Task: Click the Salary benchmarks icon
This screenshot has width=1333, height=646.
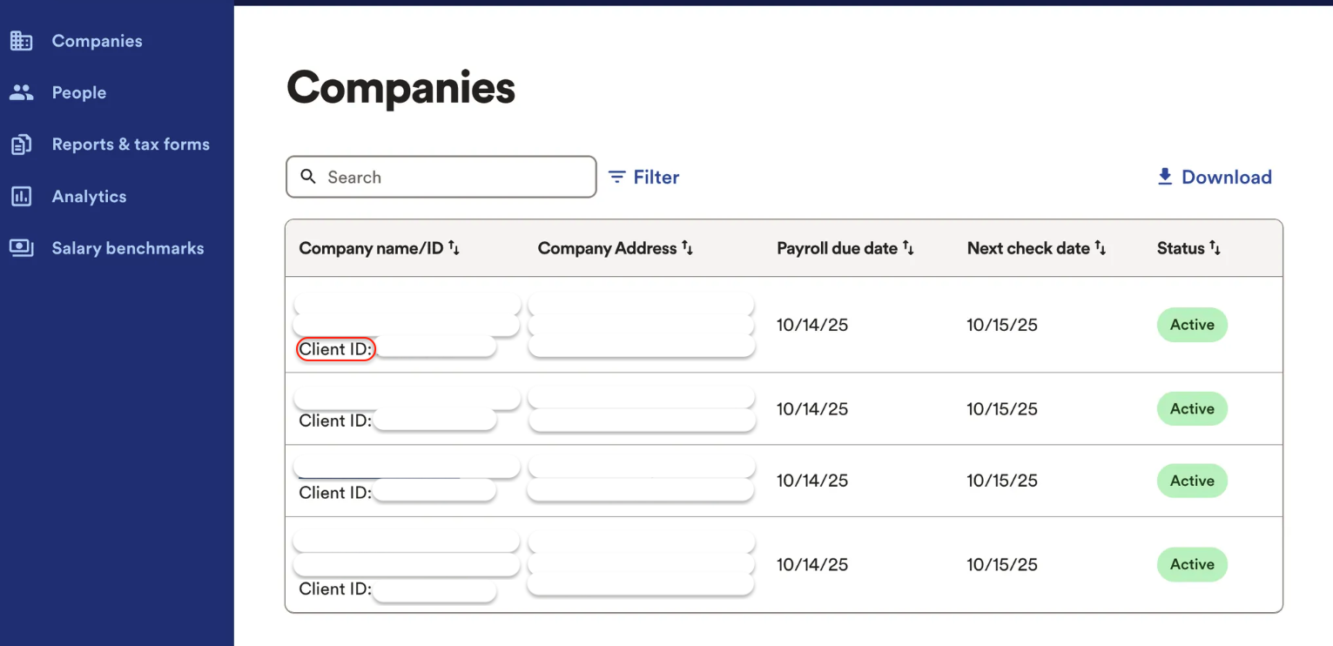Action: (x=21, y=248)
